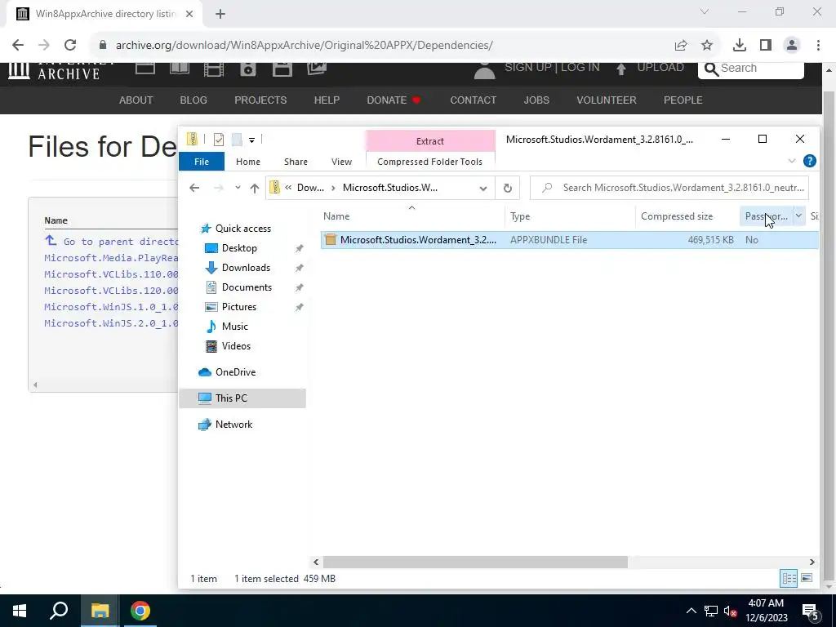This screenshot has height=627, width=836.
Task: Reload the Chrome page
Action: tap(70, 45)
